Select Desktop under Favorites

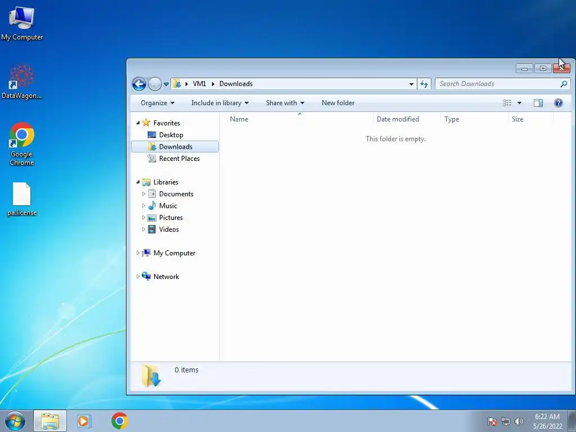(171, 135)
